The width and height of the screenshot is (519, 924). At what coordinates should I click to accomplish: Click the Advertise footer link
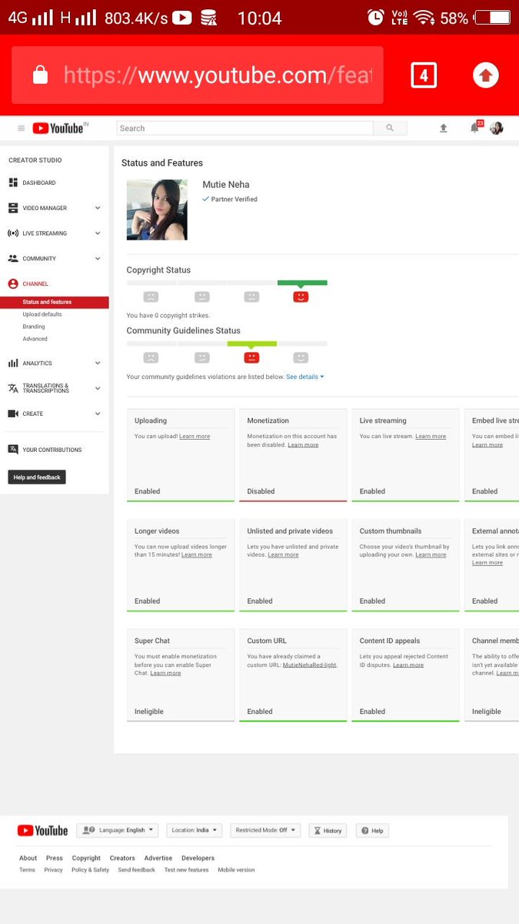[x=158, y=858]
